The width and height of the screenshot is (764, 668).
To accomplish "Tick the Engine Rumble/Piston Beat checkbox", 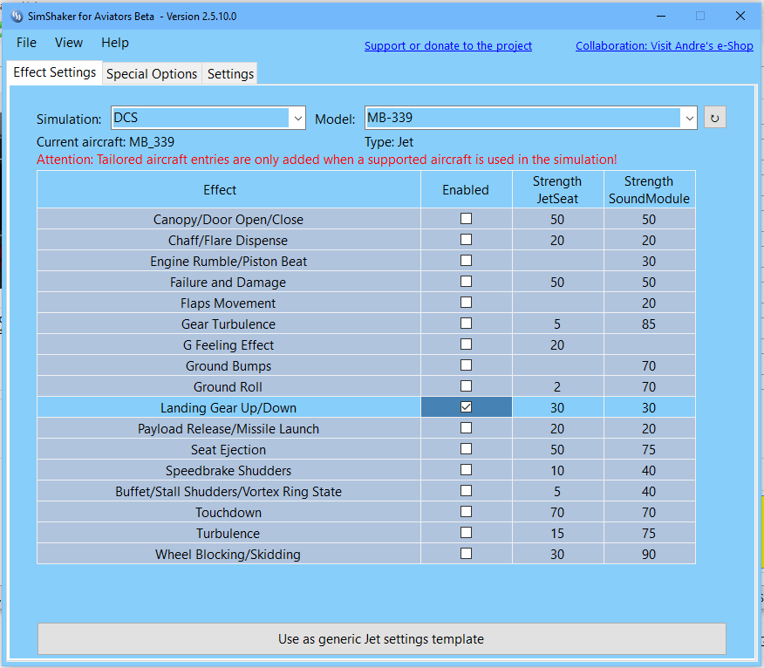I will point(466,261).
